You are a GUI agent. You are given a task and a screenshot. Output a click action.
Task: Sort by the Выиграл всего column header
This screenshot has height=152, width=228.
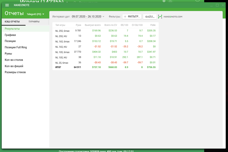93,25
